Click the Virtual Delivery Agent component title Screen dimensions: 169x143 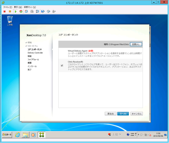(x=78, y=51)
